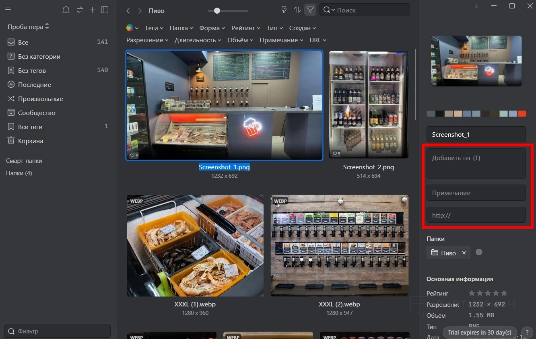536x339 pixels.
Task: Click the lightning quick action icon
Action: [x=284, y=10]
